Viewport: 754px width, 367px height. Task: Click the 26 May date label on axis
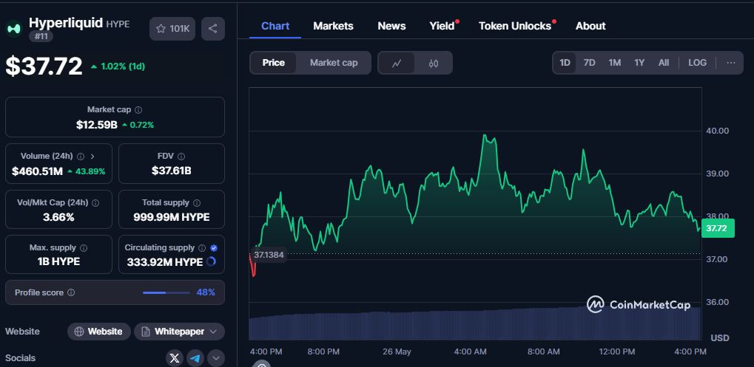pyautogui.click(x=397, y=351)
